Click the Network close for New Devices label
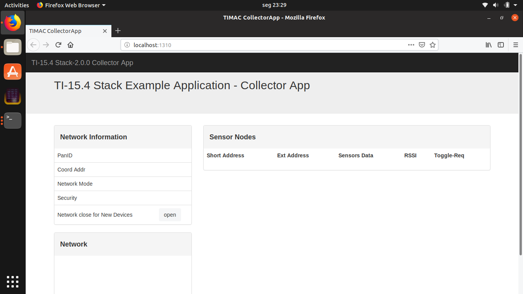Viewport: 523px width, 294px height. pyautogui.click(x=95, y=215)
